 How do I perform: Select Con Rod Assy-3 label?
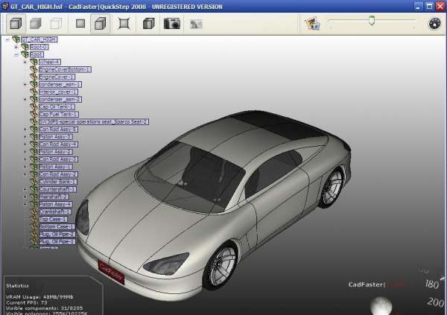pyautogui.click(x=58, y=159)
